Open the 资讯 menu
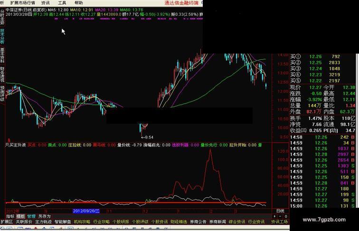 pos(45,3)
